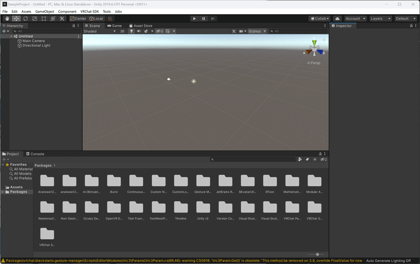Toggle 2D view mode

click(x=122, y=31)
